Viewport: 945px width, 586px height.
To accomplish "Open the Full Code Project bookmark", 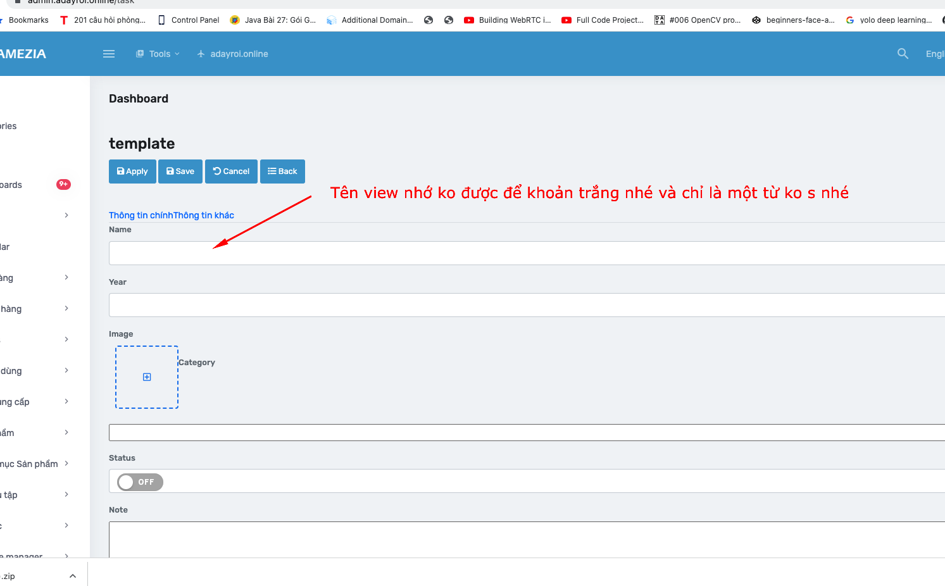I will [x=603, y=20].
